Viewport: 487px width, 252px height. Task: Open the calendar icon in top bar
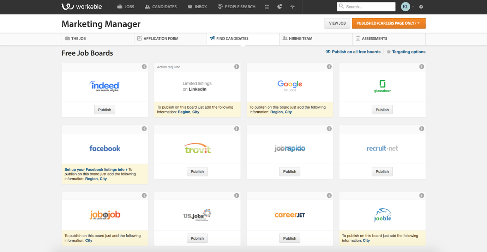tap(267, 7)
